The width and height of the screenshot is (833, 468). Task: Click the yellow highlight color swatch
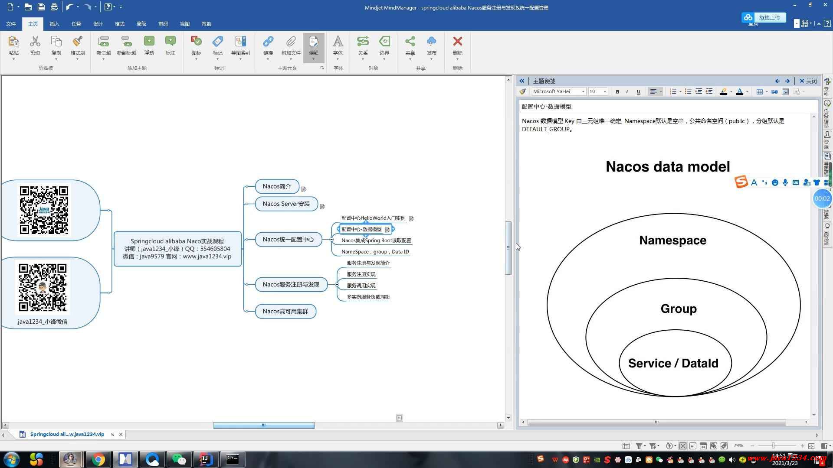tap(723, 91)
